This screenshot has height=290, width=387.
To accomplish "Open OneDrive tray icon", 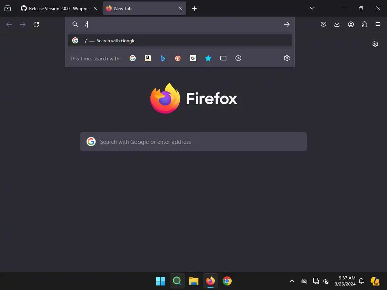I will (x=304, y=281).
